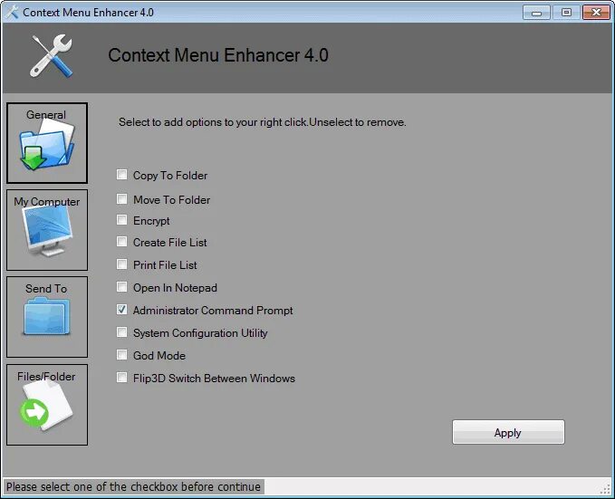Screen dimensions: 615x499
Task: Open the Send To section
Action: tap(47, 317)
